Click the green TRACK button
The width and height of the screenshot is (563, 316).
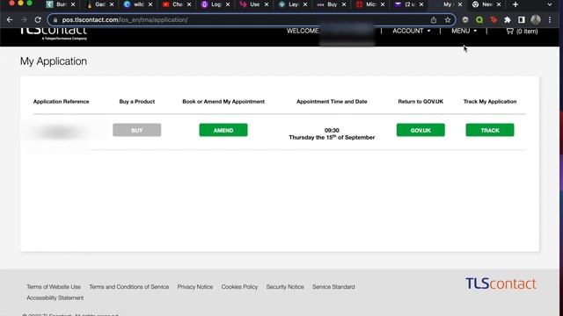pos(490,130)
